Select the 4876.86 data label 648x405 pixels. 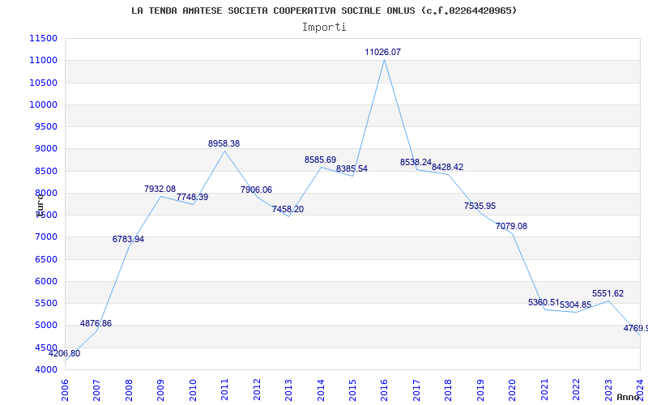tap(96, 323)
